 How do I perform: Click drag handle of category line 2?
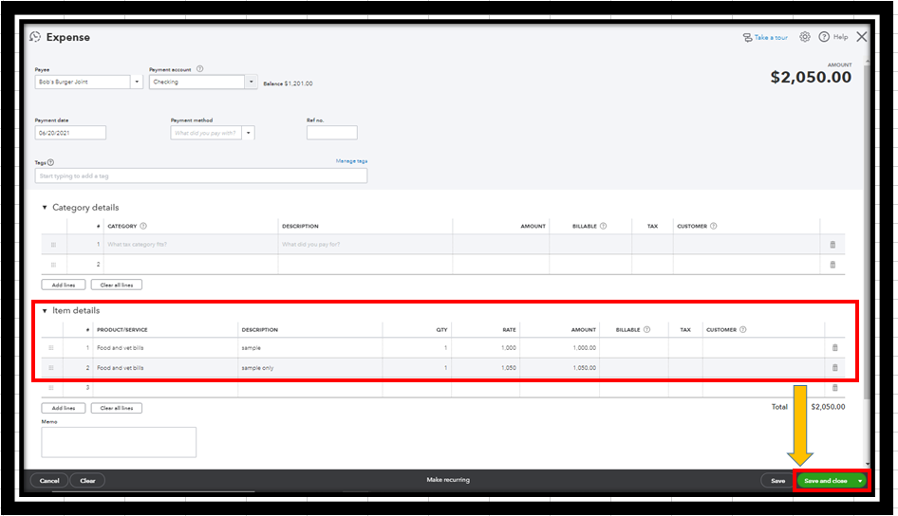click(53, 265)
